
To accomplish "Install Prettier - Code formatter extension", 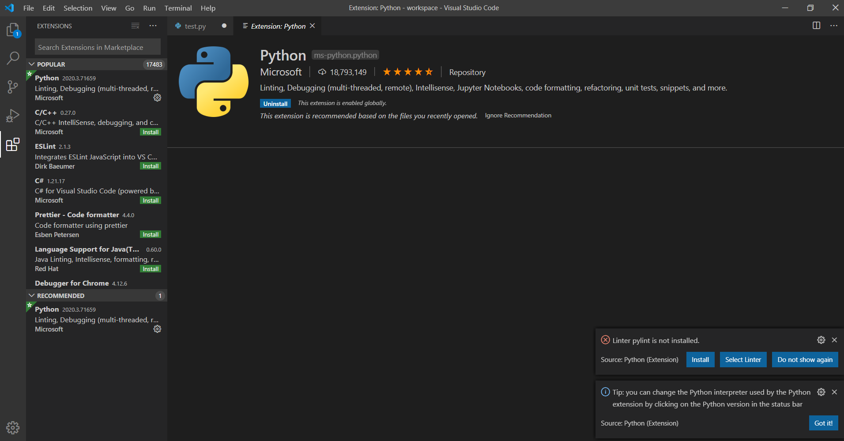I will pyautogui.click(x=151, y=234).
